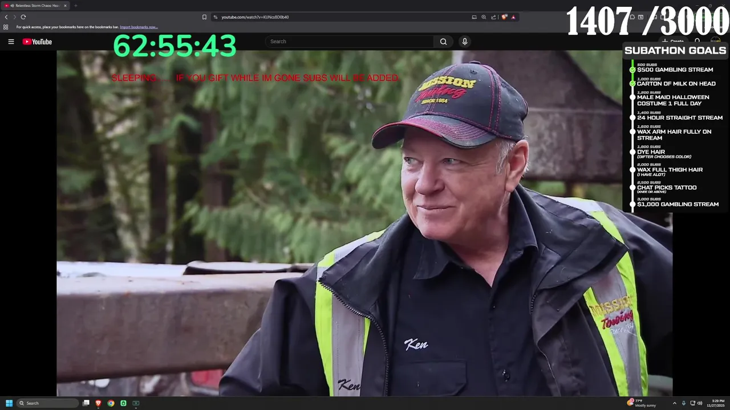The width and height of the screenshot is (730, 410).
Task: Open YouTube hamburger guide menu
Action: coord(11,42)
